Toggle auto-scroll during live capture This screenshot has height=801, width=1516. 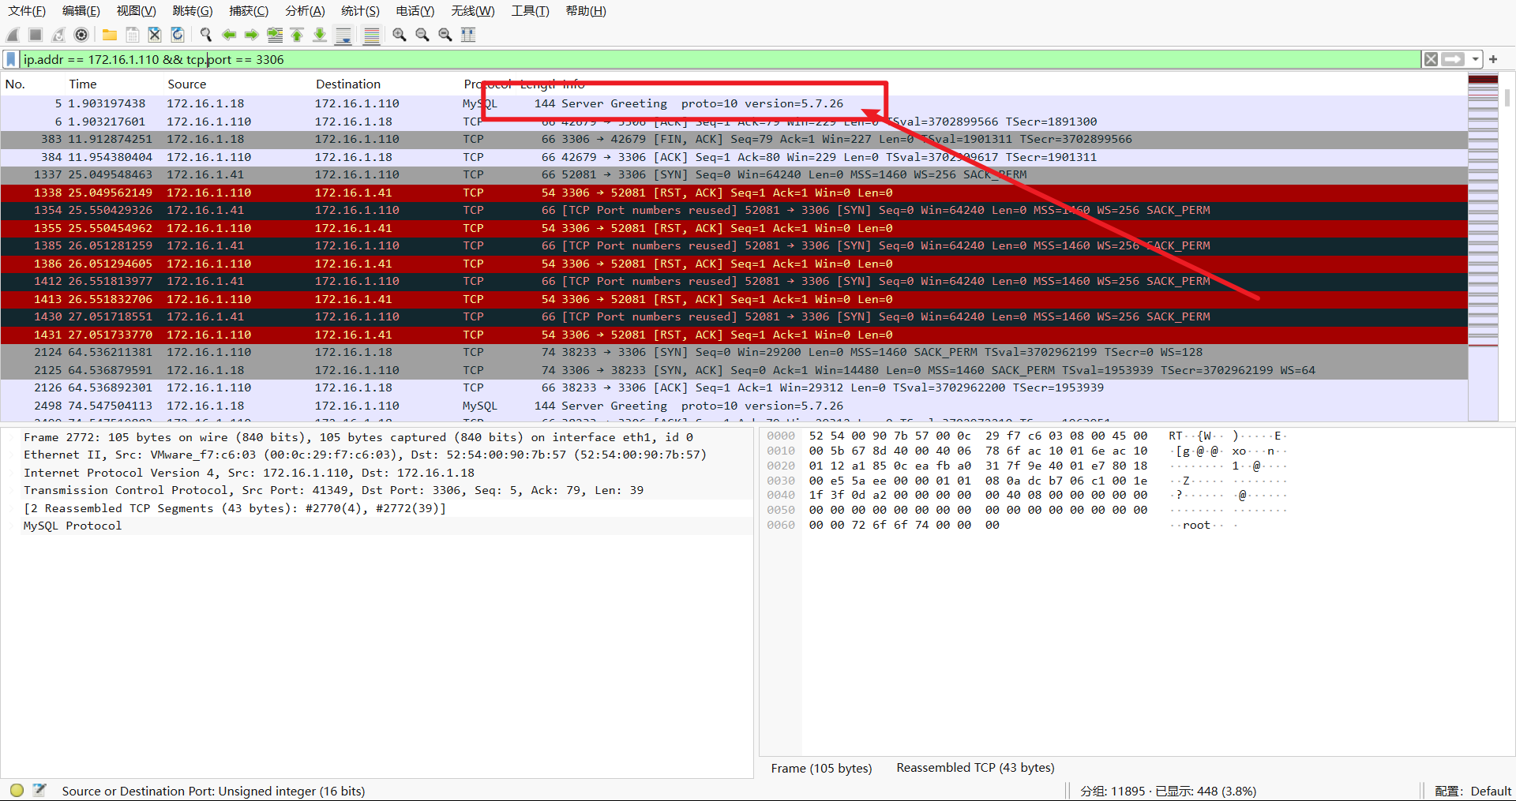coord(343,35)
